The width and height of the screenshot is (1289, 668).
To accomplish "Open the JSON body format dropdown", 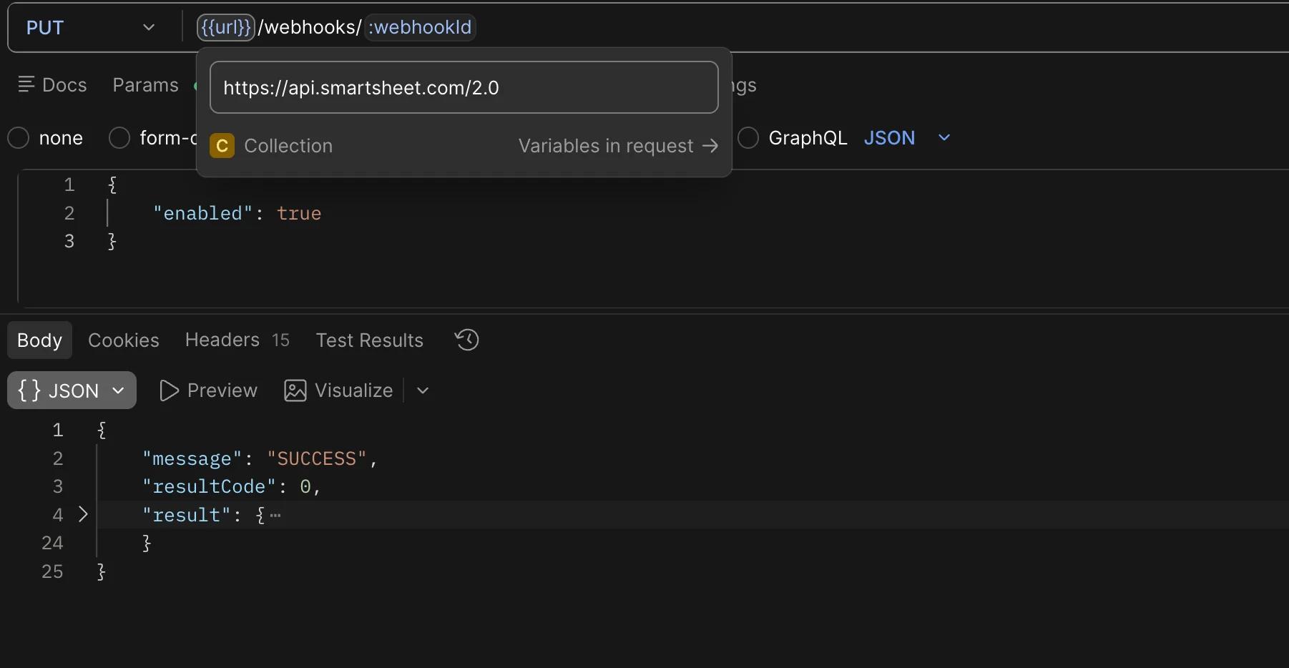I will pos(906,137).
